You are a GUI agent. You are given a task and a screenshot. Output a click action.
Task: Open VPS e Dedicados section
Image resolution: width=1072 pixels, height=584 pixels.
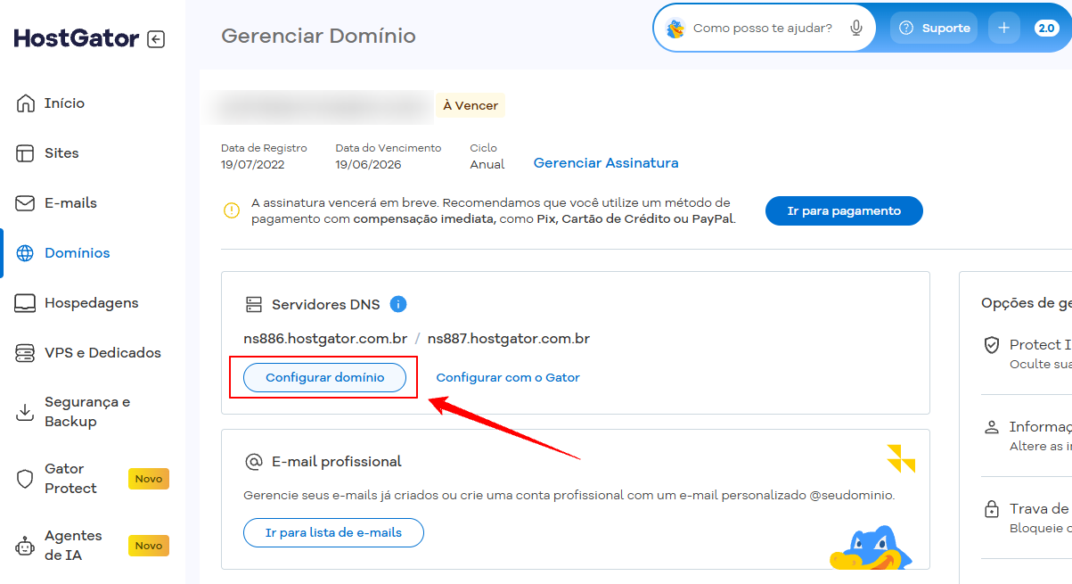pyautogui.click(x=102, y=353)
